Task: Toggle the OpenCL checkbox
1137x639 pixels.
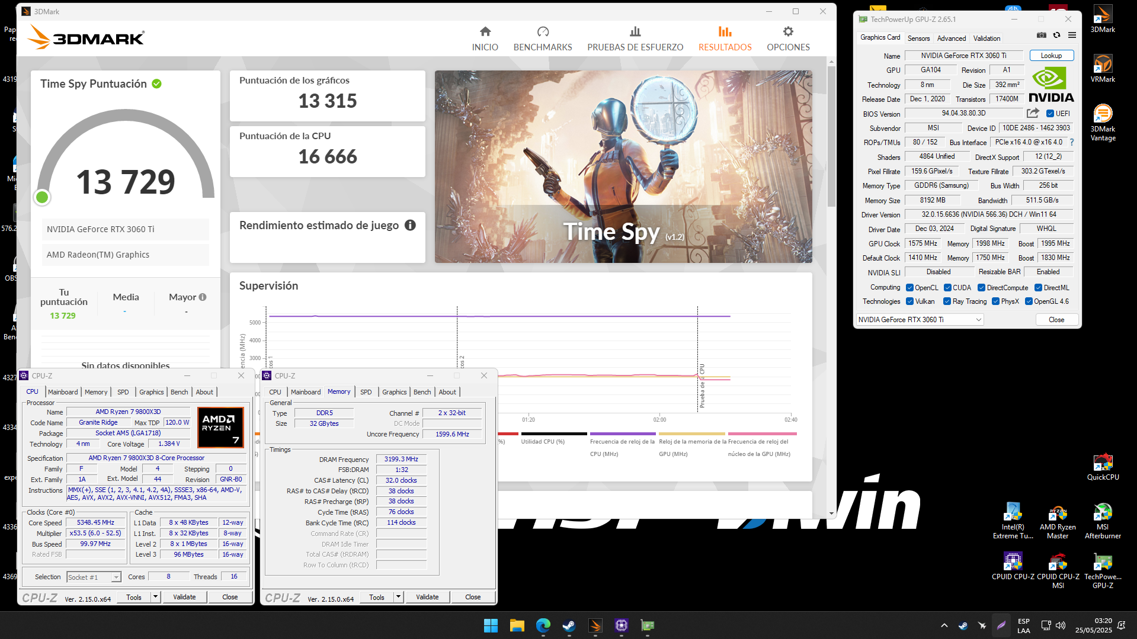Action: click(909, 288)
